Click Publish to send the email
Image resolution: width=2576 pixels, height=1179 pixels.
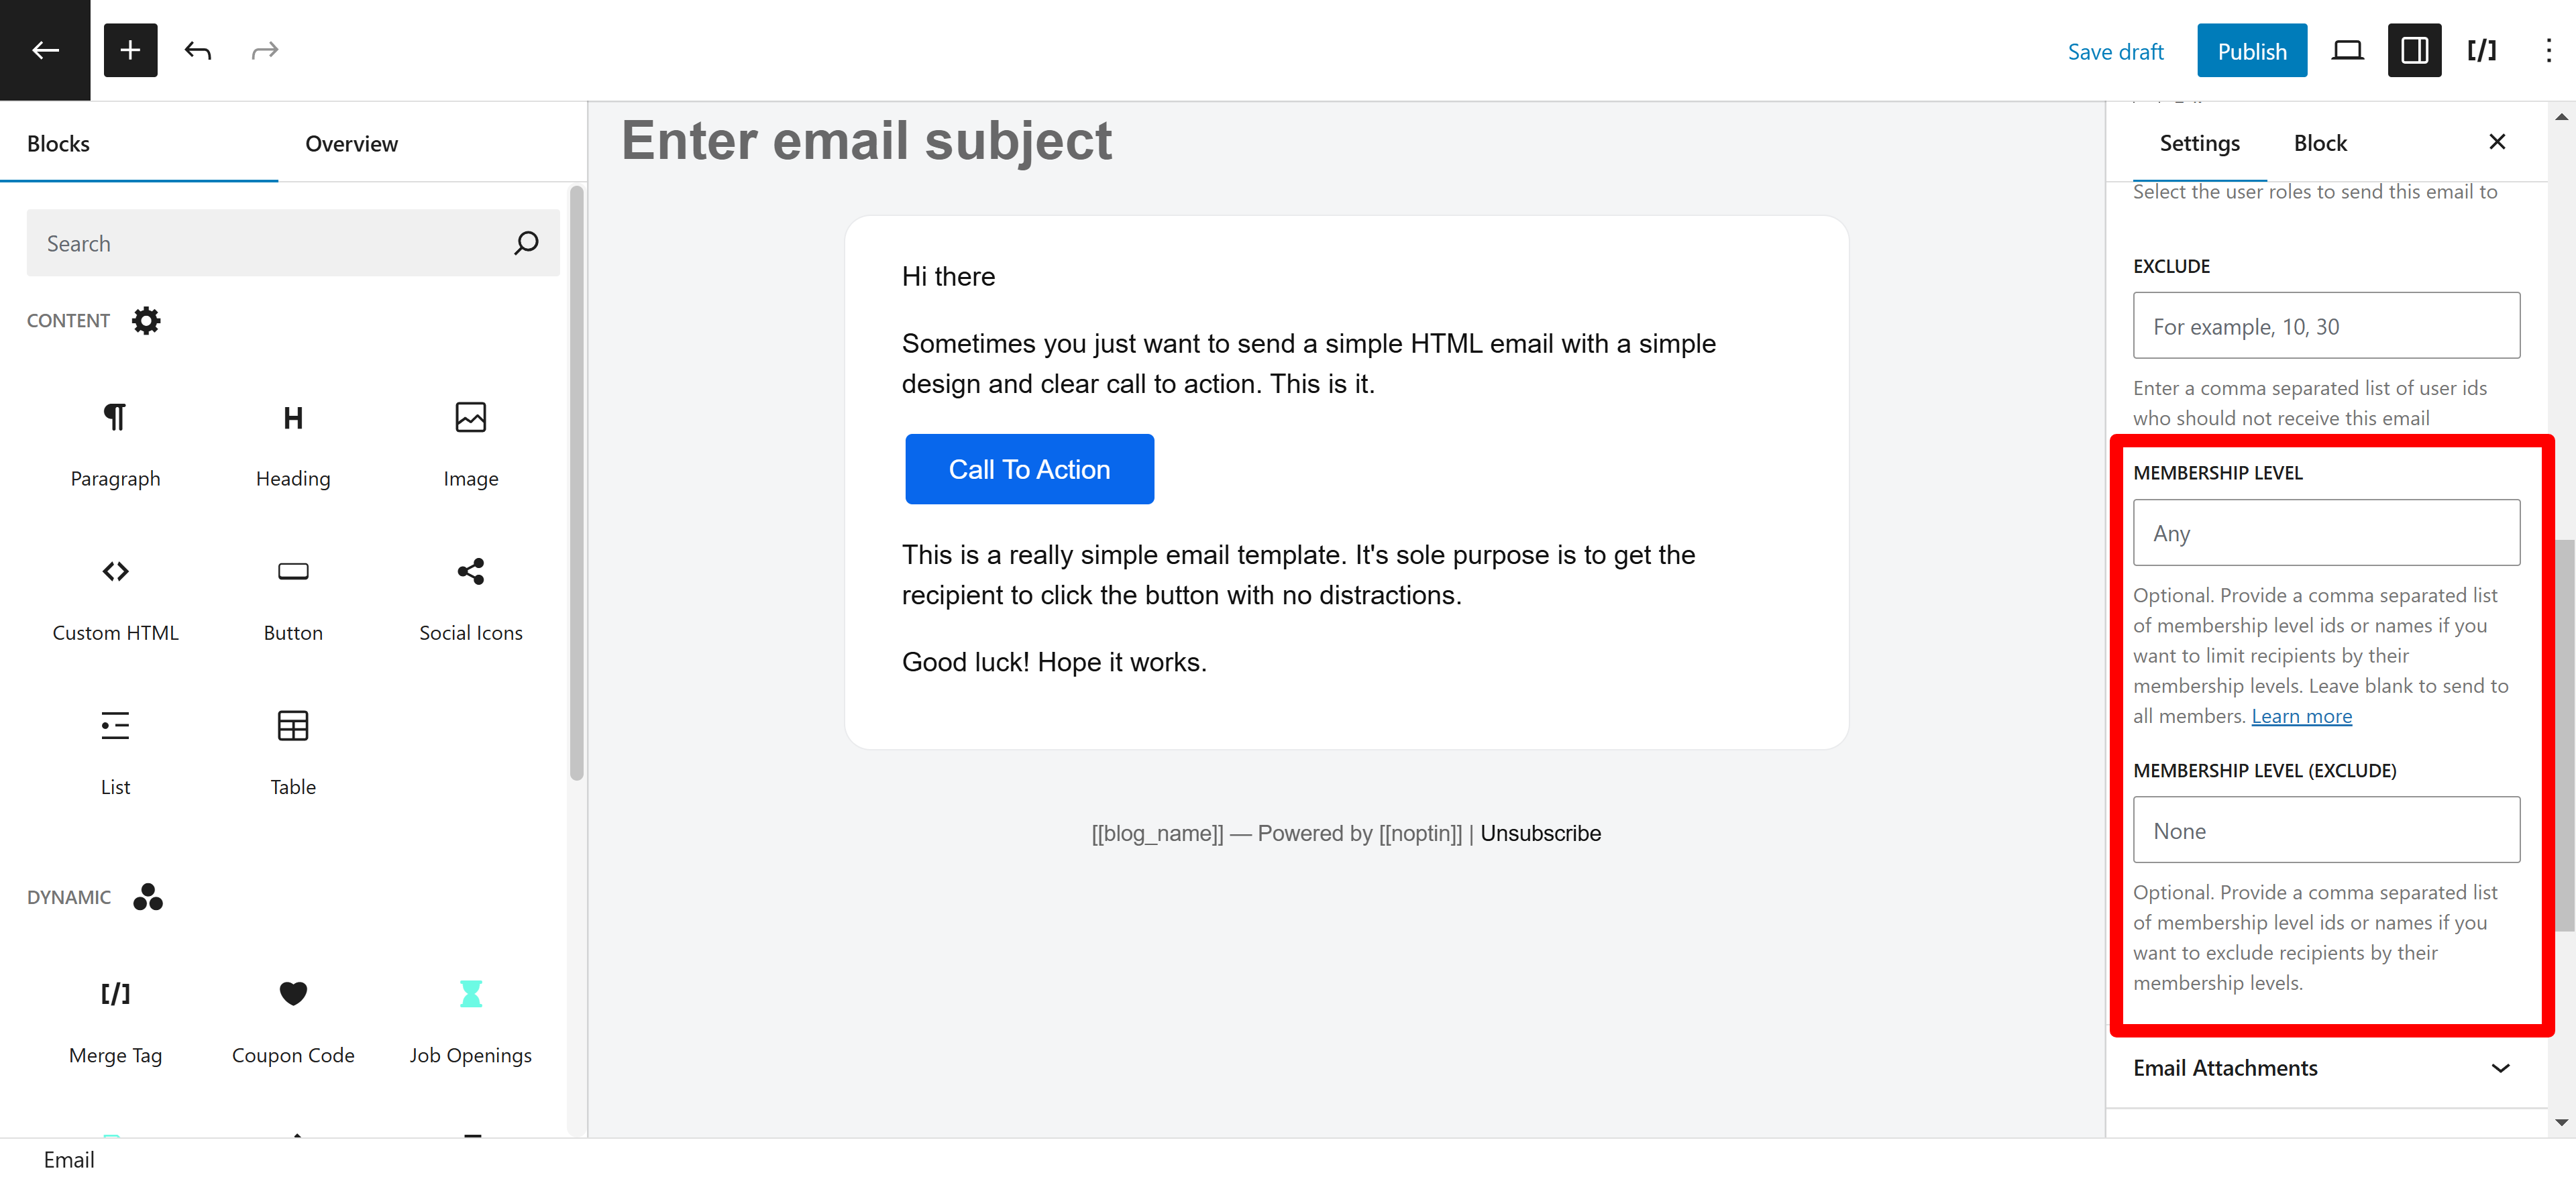pos(2251,49)
